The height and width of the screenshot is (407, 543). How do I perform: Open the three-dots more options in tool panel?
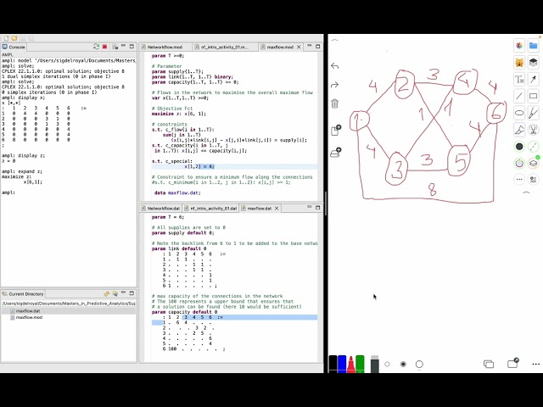click(x=519, y=179)
